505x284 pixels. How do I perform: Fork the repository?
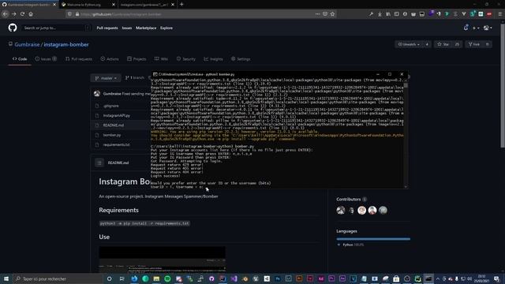click(474, 44)
